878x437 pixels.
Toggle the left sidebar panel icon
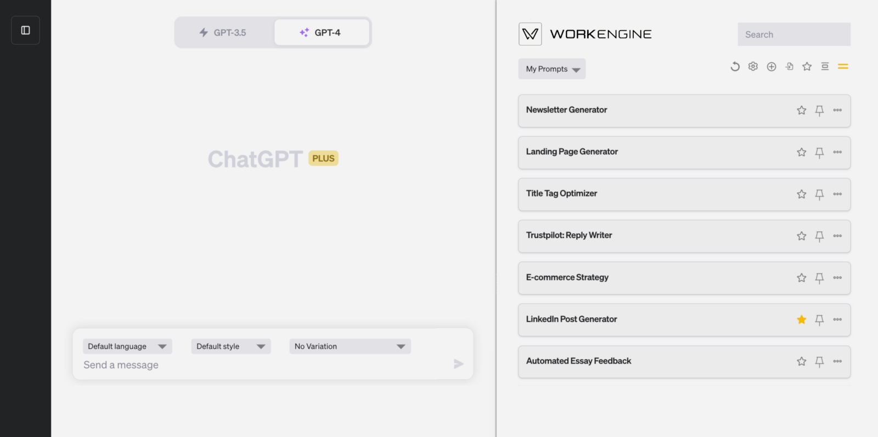click(25, 30)
